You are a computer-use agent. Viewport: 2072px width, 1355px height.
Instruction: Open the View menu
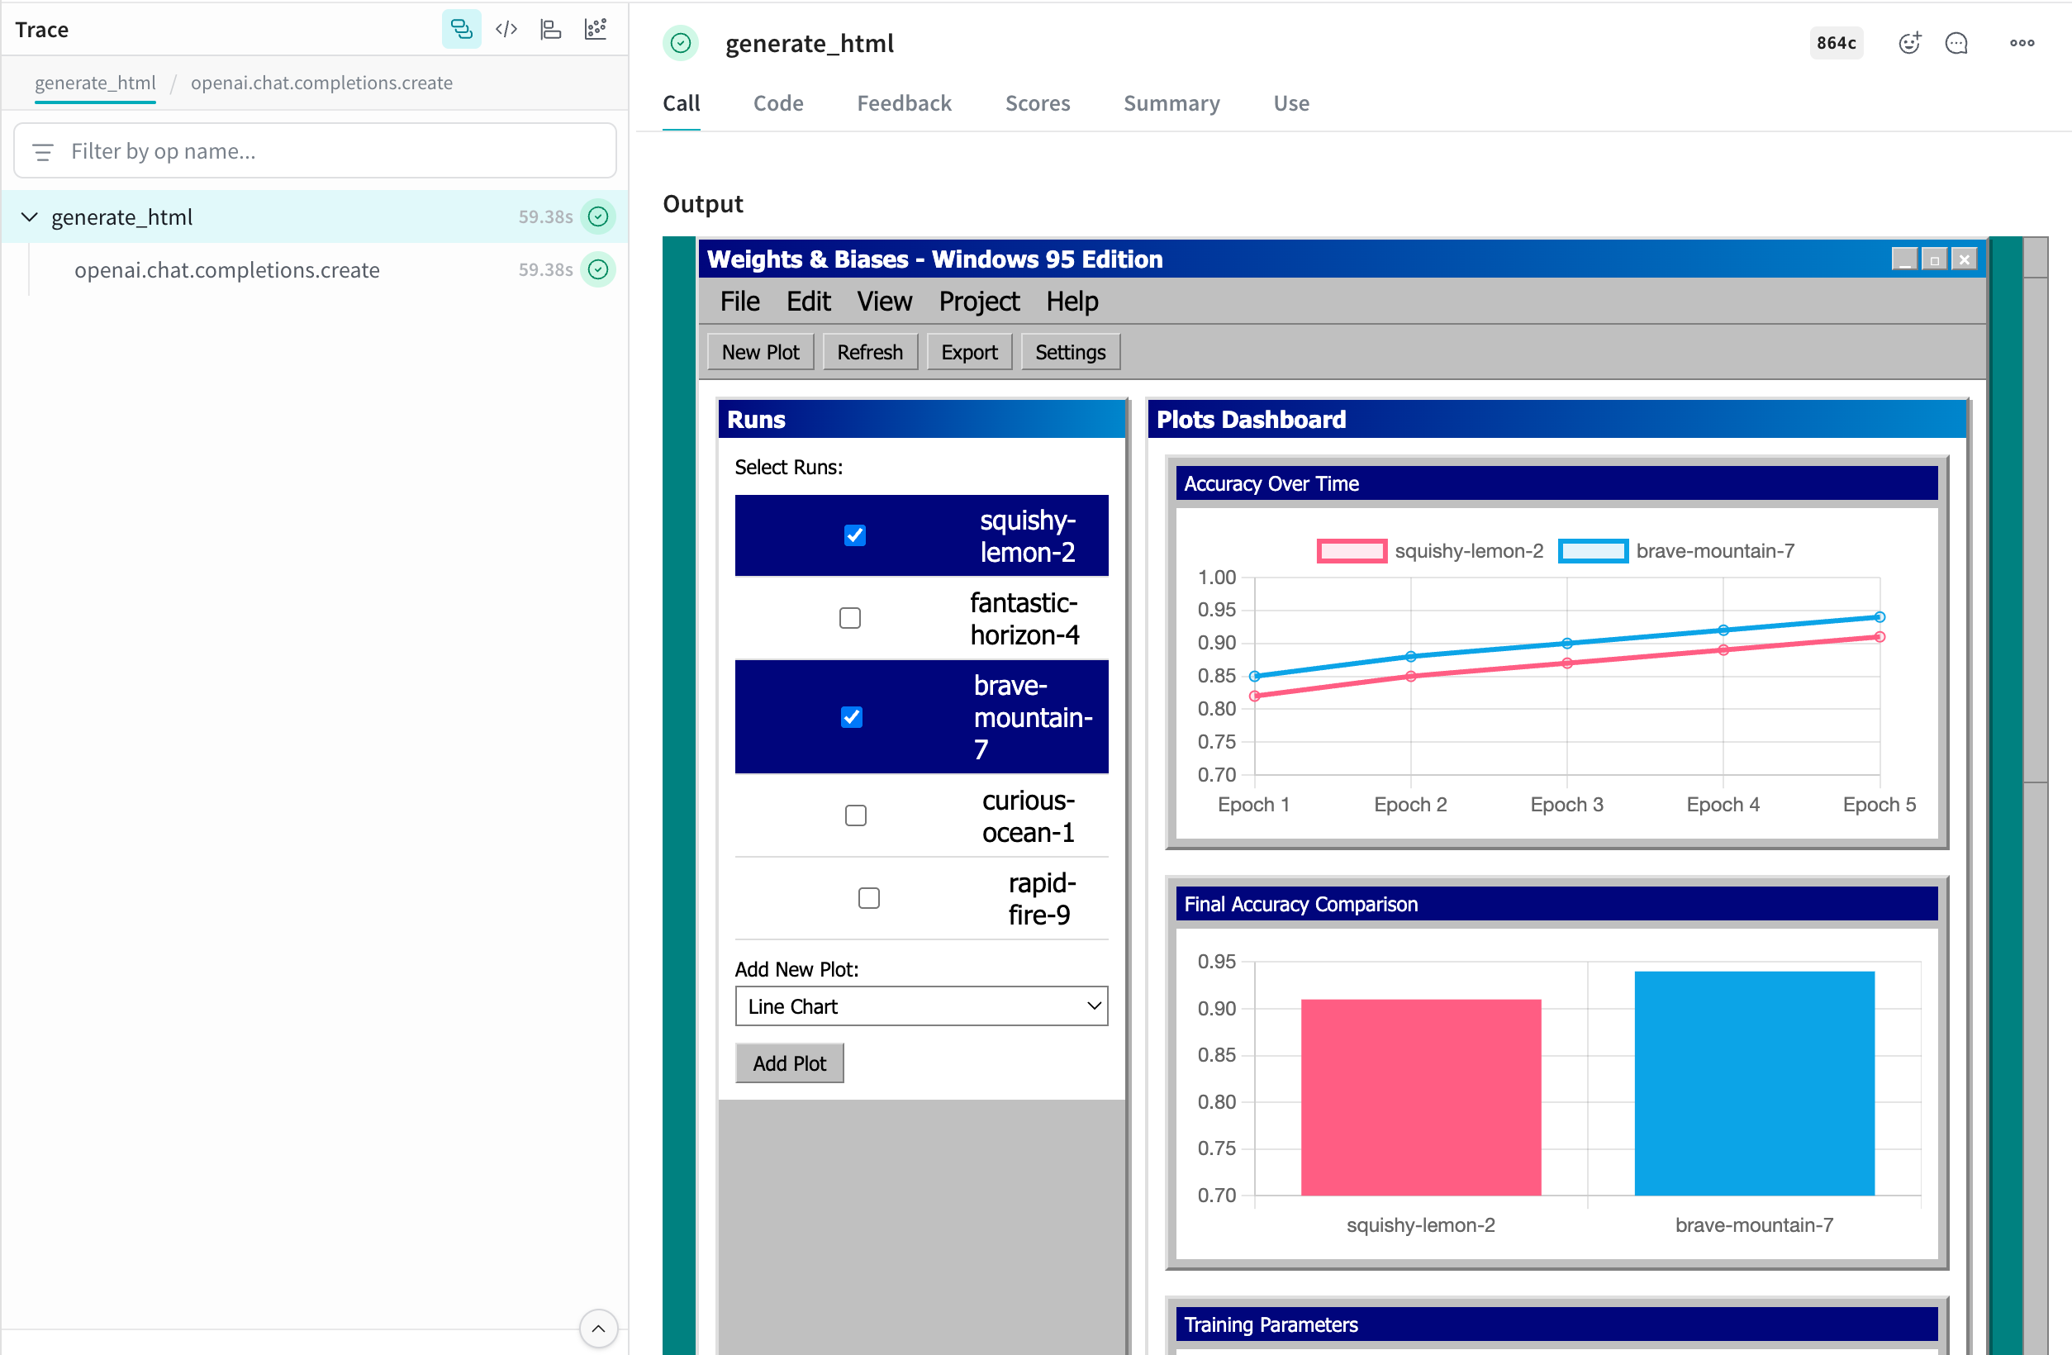[885, 302]
